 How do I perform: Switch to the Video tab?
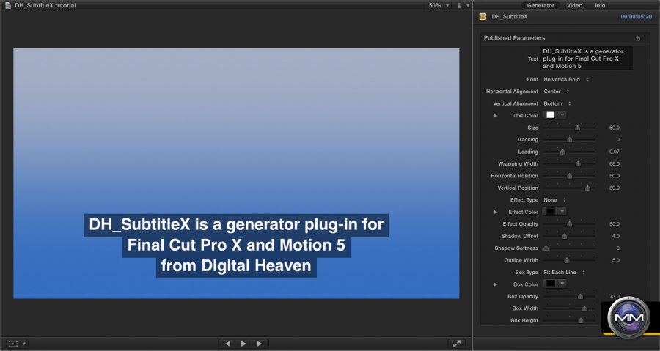click(574, 5)
